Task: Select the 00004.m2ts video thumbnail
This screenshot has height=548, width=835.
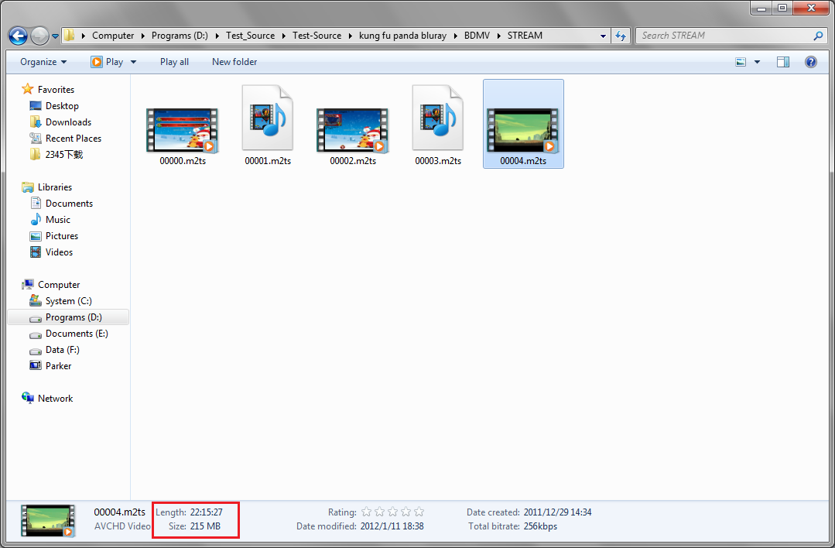Action: click(523, 131)
